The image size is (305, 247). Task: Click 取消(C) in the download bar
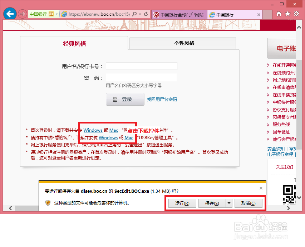249,203
